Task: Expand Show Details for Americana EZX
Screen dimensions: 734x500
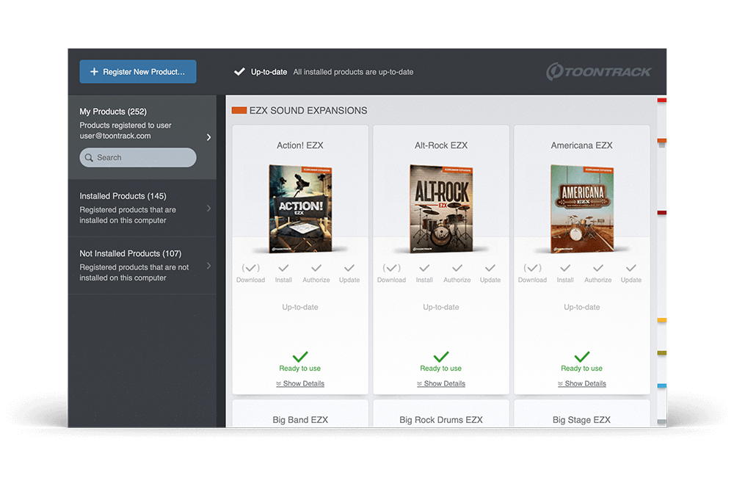Action: click(x=582, y=383)
